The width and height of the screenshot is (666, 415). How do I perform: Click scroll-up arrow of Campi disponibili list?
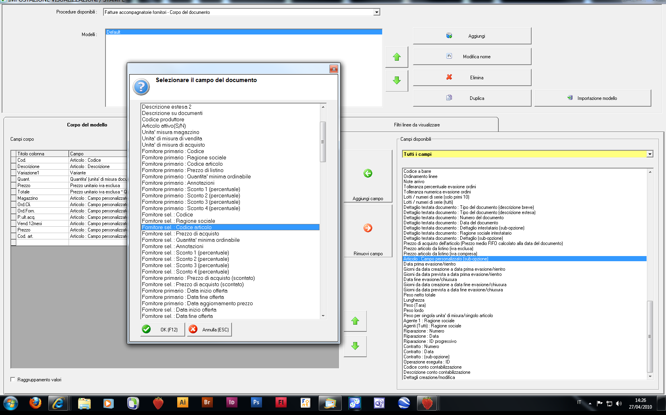(650, 172)
